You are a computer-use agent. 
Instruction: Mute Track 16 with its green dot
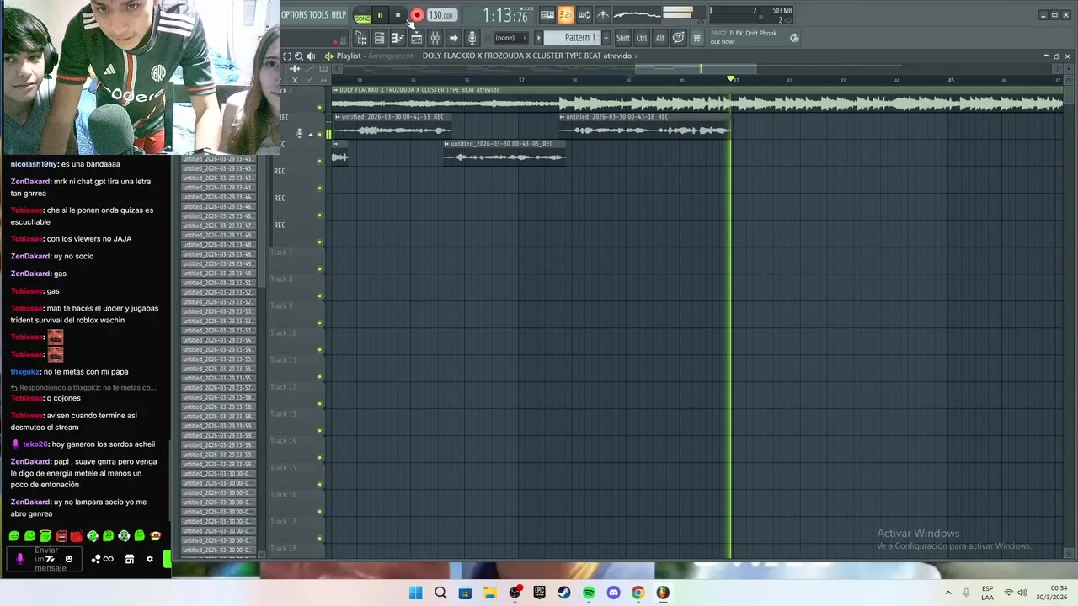pos(319,512)
